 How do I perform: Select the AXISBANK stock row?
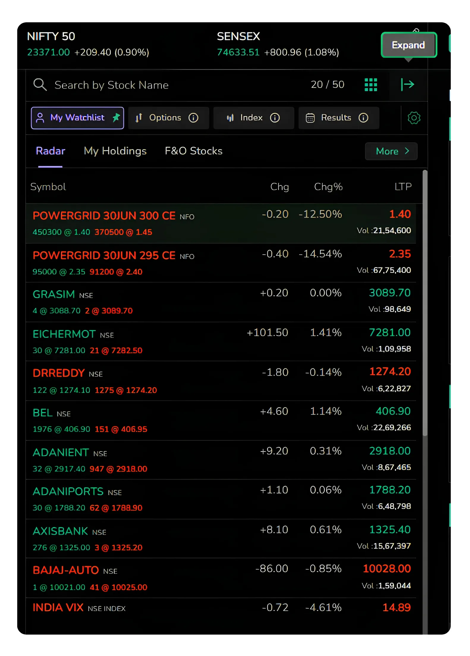(x=221, y=539)
